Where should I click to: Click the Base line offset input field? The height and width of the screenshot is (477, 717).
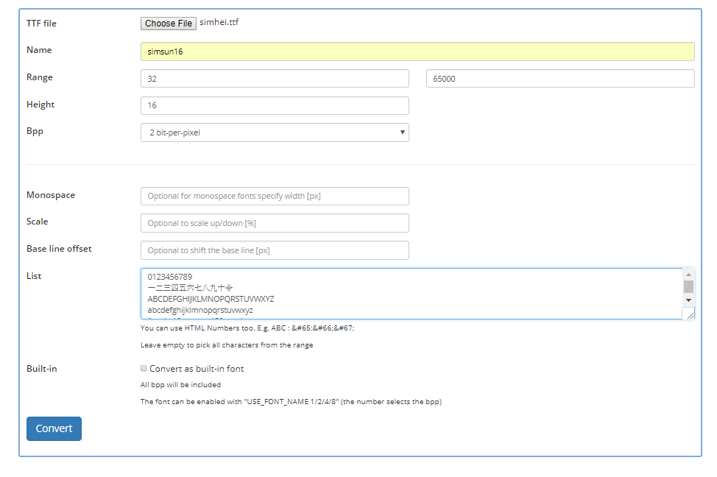click(x=275, y=250)
